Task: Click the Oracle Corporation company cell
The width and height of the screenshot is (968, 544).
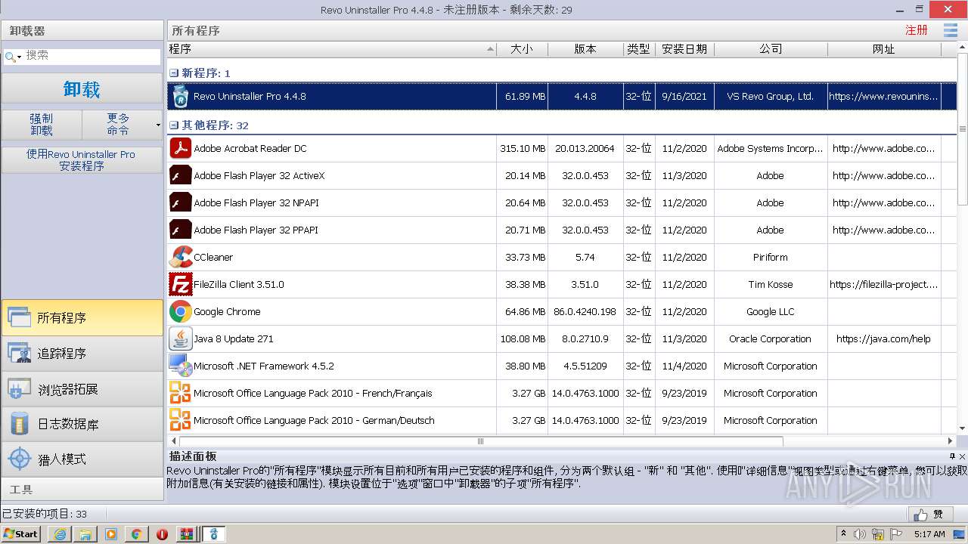Action: click(771, 338)
